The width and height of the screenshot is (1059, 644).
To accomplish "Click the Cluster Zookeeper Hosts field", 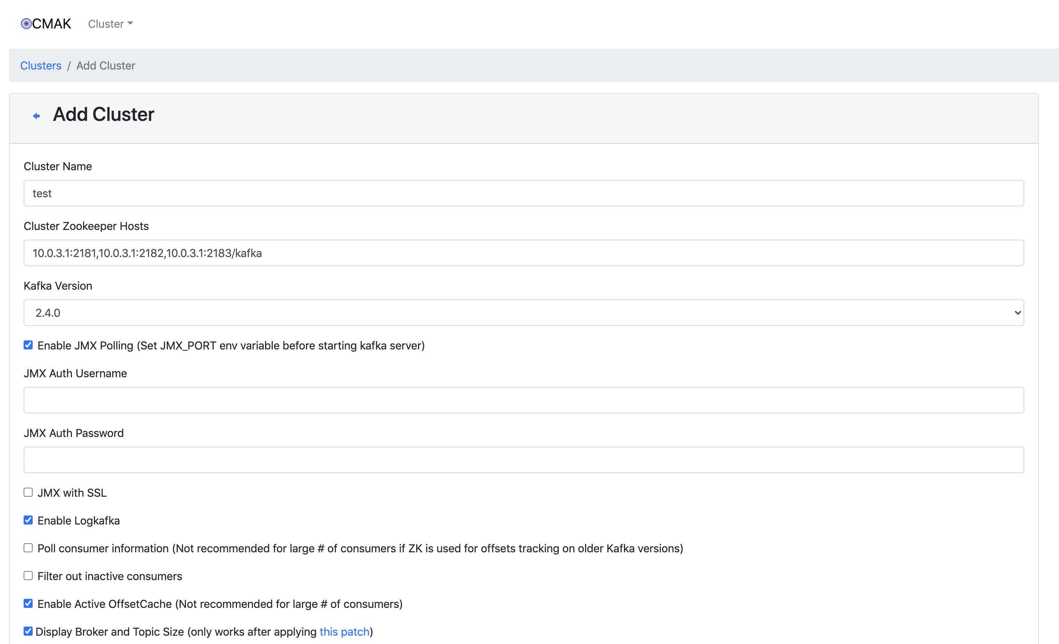I will tap(524, 253).
